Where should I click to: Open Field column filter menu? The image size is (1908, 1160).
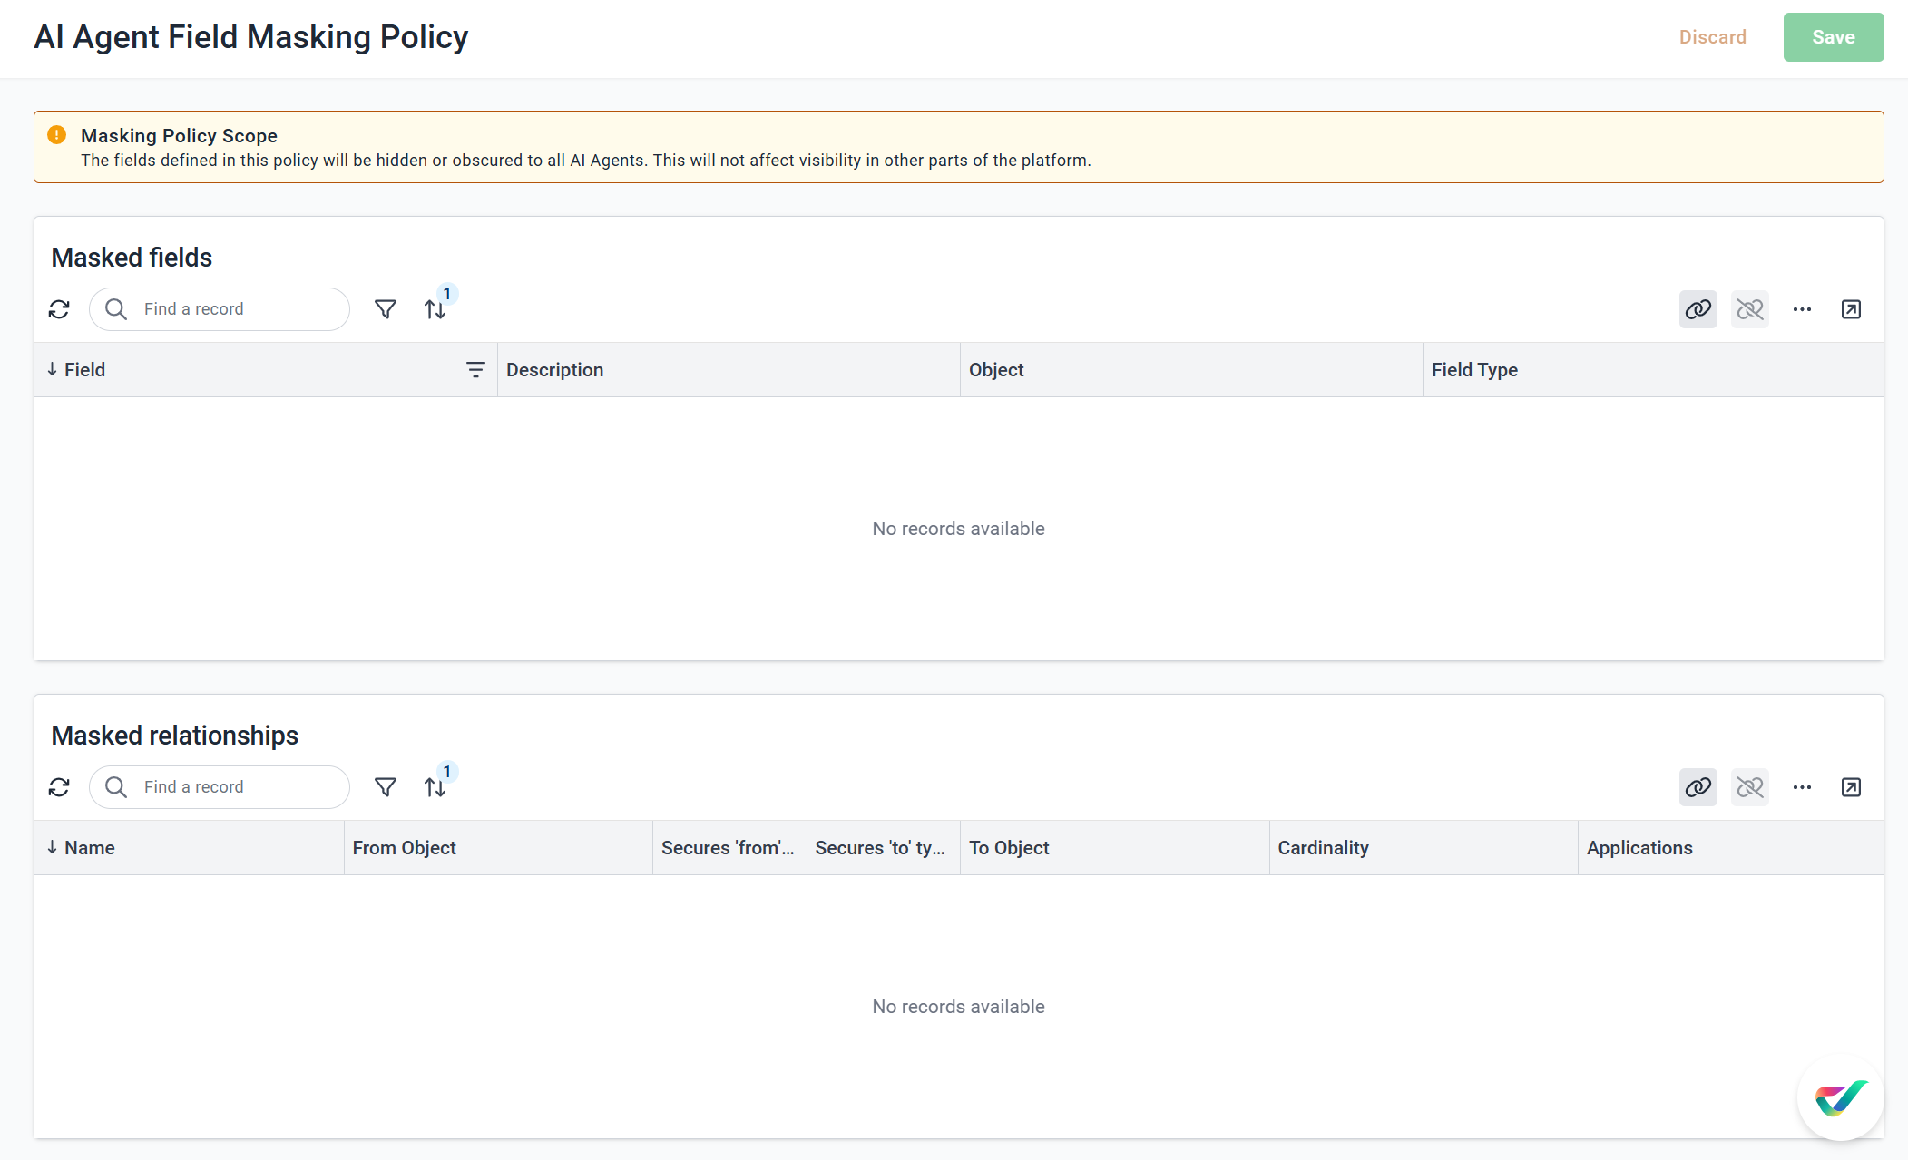point(475,370)
